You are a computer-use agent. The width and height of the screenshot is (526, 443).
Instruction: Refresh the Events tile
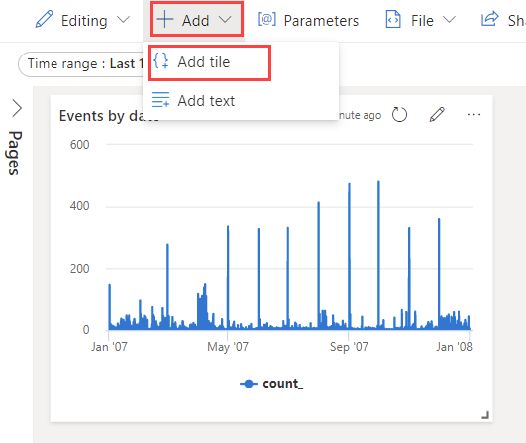point(399,115)
